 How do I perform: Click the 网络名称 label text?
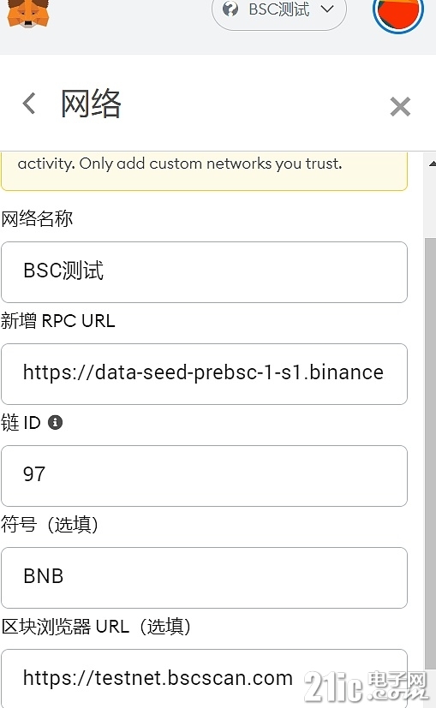click(x=37, y=219)
